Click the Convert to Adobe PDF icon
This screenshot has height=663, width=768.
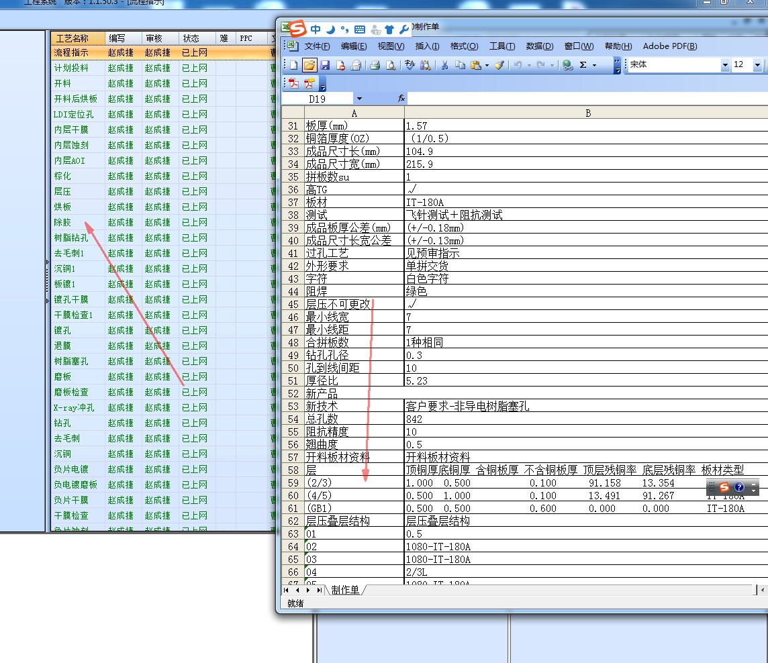click(x=293, y=83)
